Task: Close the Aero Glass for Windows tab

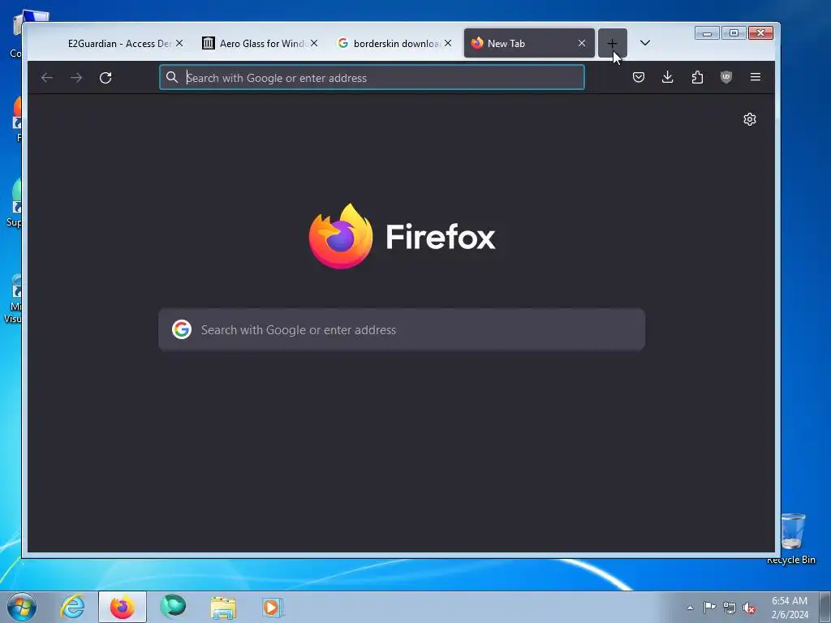Action: pos(314,44)
